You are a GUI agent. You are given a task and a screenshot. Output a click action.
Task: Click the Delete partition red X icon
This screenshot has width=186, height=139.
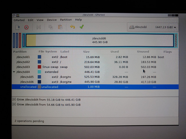point(26,27)
